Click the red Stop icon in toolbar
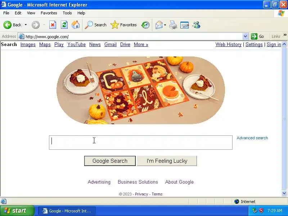This screenshot has width=288, height=216. click(53, 25)
